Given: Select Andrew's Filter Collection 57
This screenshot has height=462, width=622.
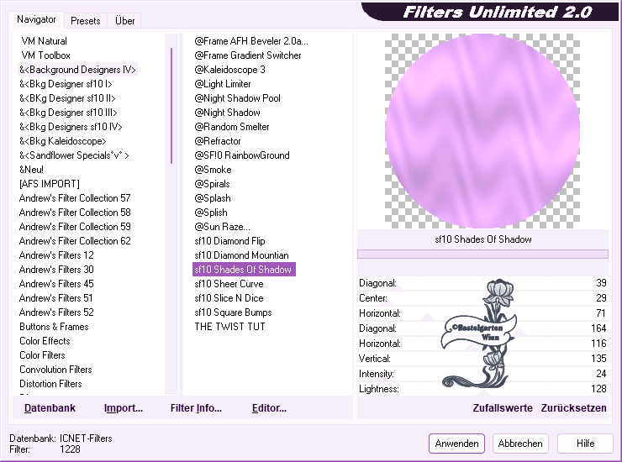Looking at the screenshot, I should [75, 198].
